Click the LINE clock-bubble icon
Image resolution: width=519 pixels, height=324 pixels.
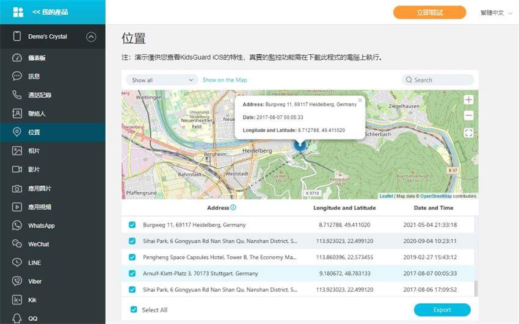(17, 262)
